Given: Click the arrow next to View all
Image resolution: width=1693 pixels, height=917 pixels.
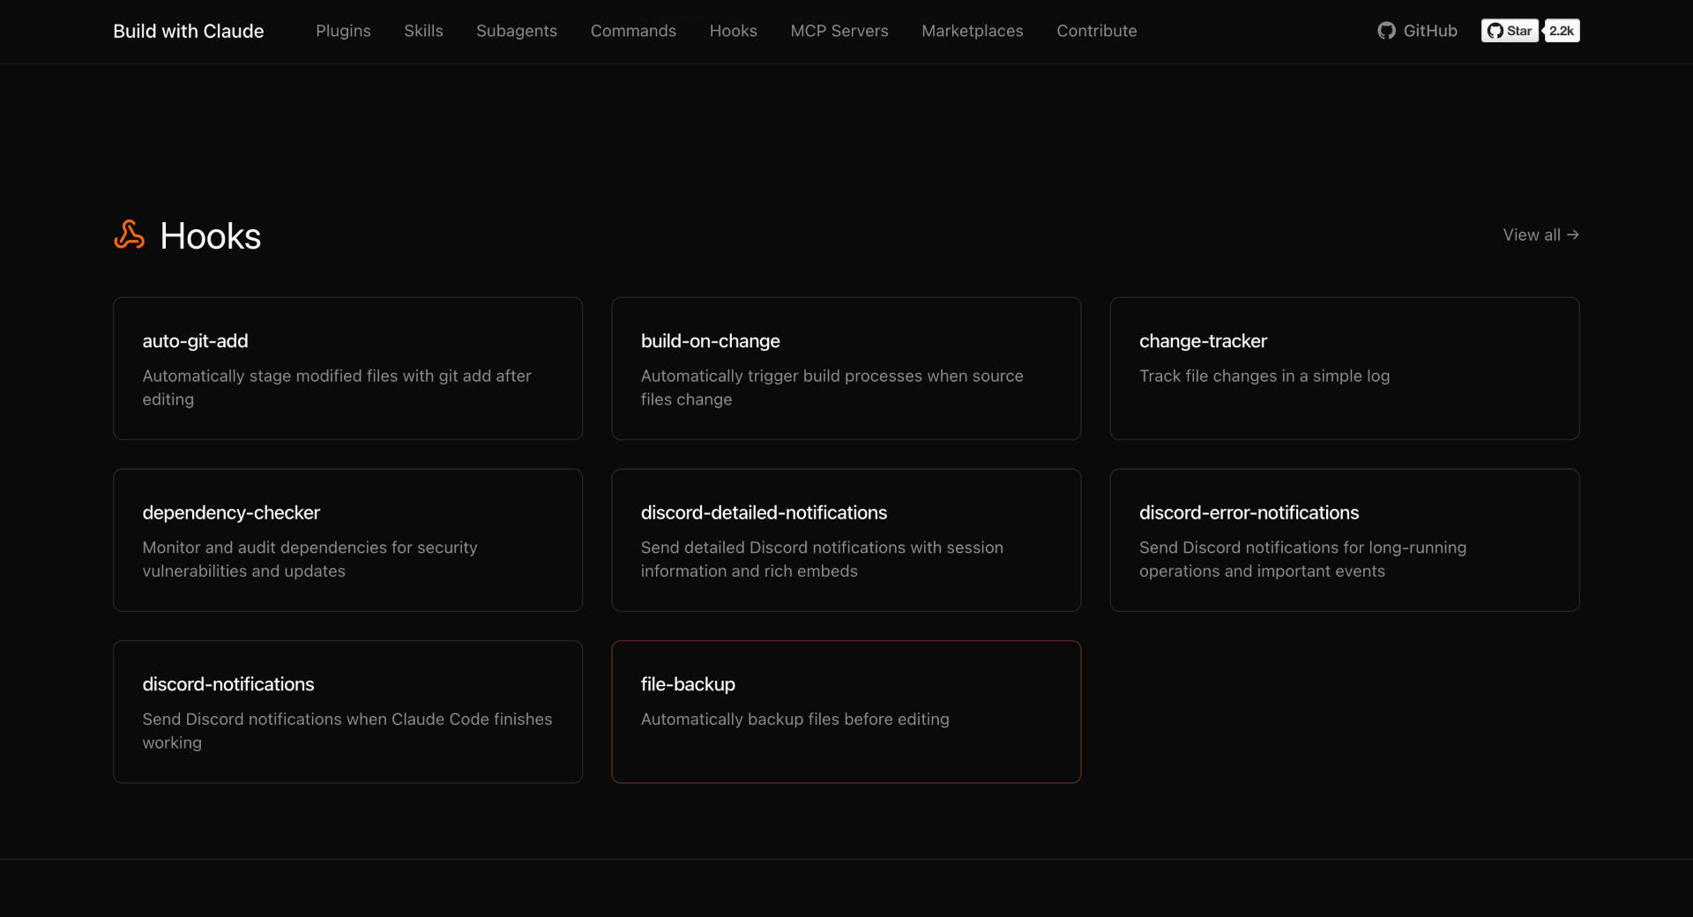Looking at the screenshot, I should (x=1574, y=235).
